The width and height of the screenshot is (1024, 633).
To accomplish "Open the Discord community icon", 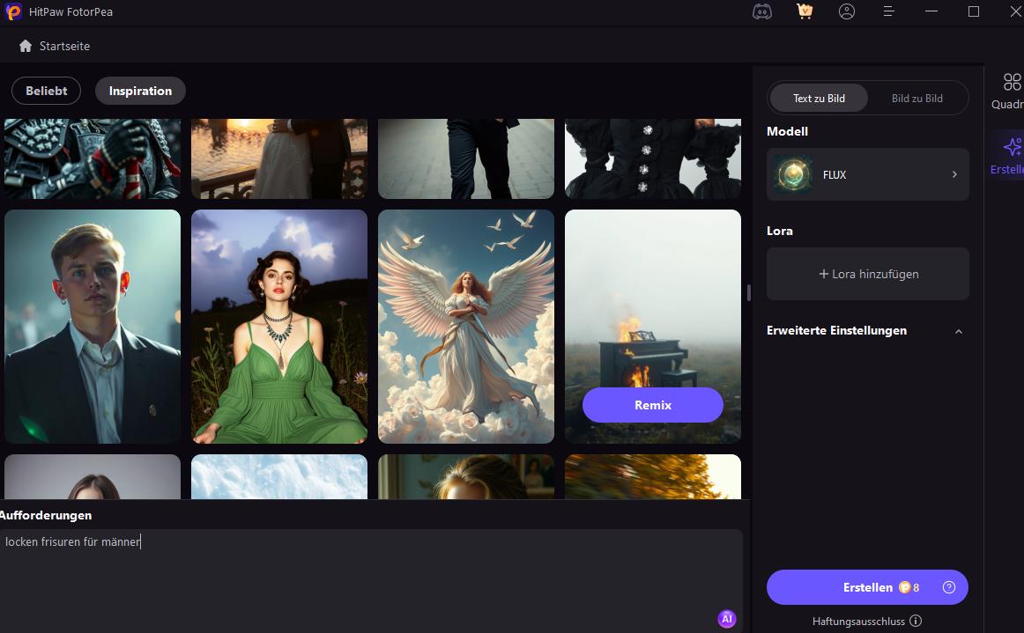I will coord(762,11).
